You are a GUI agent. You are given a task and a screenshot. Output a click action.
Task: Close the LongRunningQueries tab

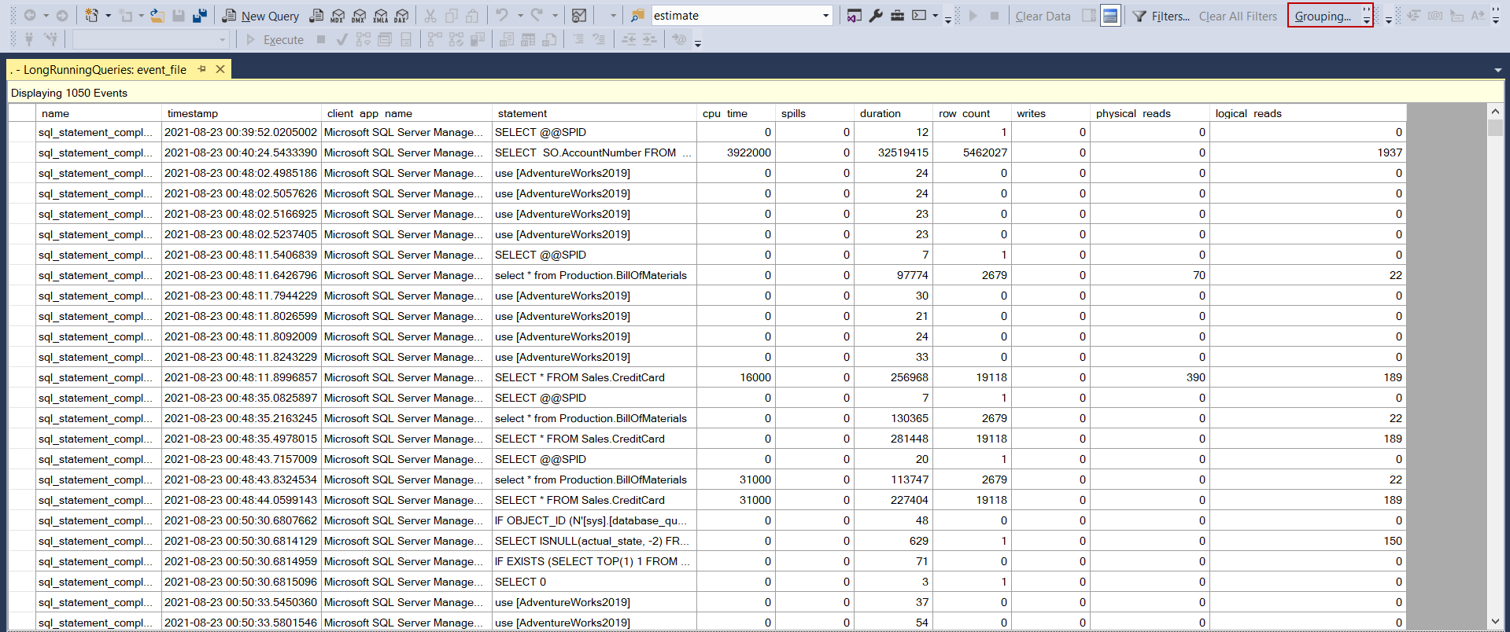[221, 69]
